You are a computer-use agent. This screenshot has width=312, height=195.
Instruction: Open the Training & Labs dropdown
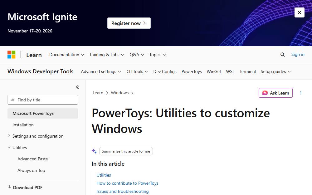pyautogui.click(x=107, y=55)
